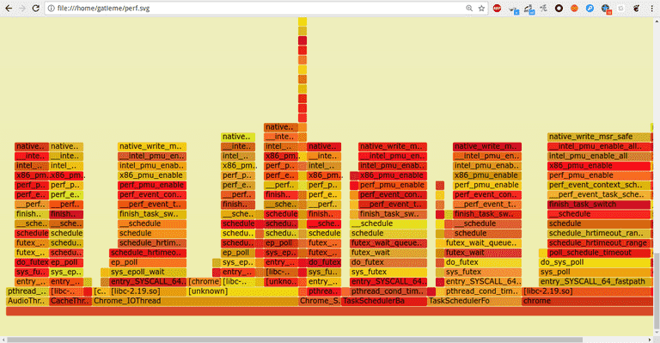Screen dimensions: 660x343
Task: Click the blue key extension icon
Action: (x=590, y=8)
